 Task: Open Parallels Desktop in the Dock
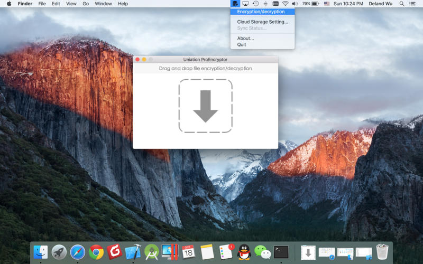point(170,252)
